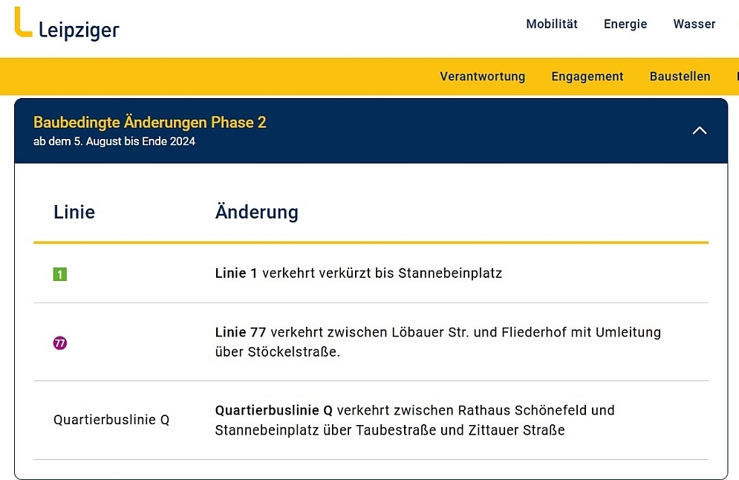Image resolution: width=739 pixels, height=480 pixels.
Task: Open the Wasser menu
Action: 694,24
